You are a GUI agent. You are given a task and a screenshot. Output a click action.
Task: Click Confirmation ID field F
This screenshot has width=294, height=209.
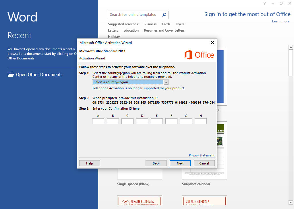[x=171, y=121]
